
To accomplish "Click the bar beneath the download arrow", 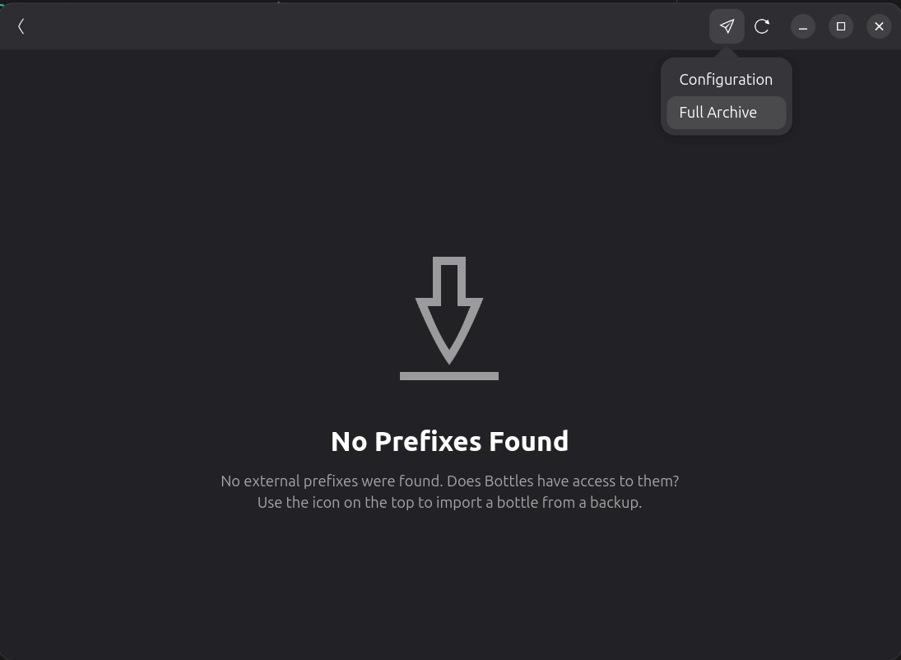I will 449,376.
